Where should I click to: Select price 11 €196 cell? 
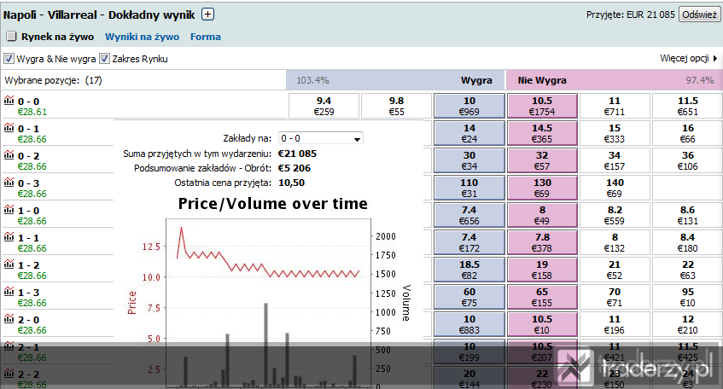[x=615, y=324]
